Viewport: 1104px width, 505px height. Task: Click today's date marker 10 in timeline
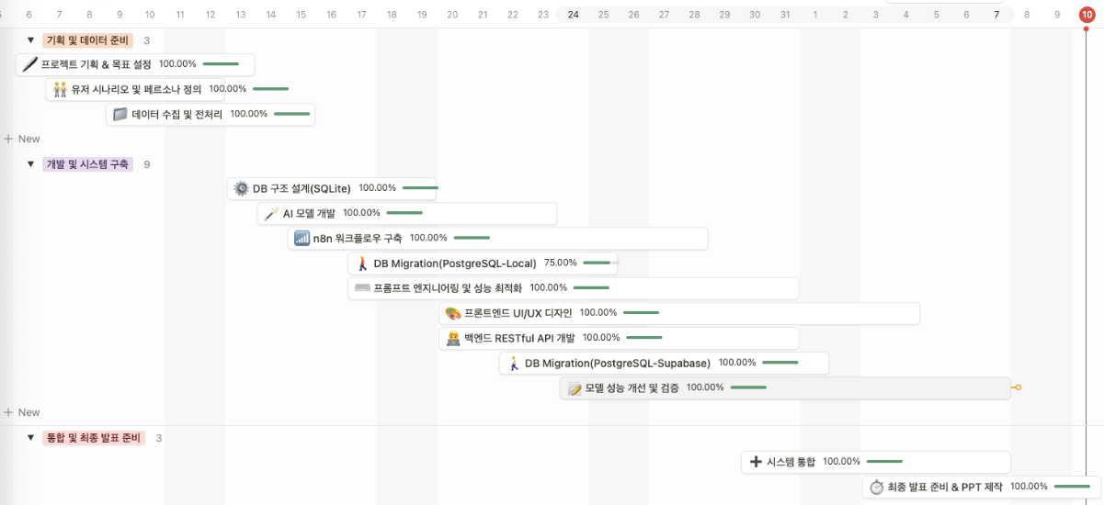pyautogui.click(x=1087, y=14)
